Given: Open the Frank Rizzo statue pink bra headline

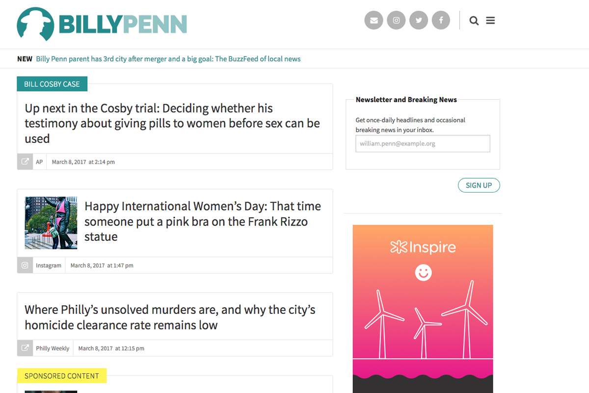Looking at the screenshot, I should (x=202, y=221).
